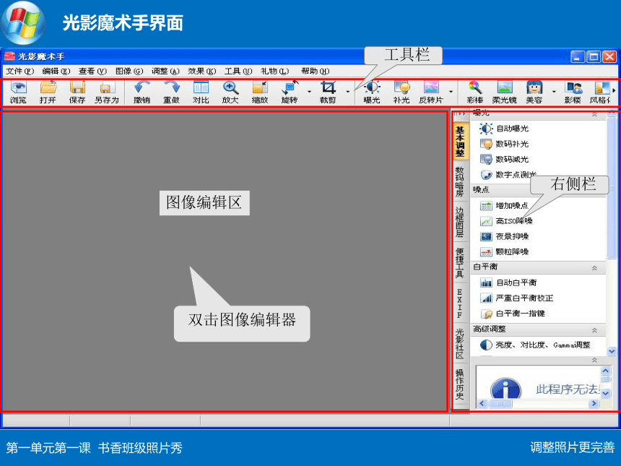Maximize the 光影魔术手 window

pos(594,56)
